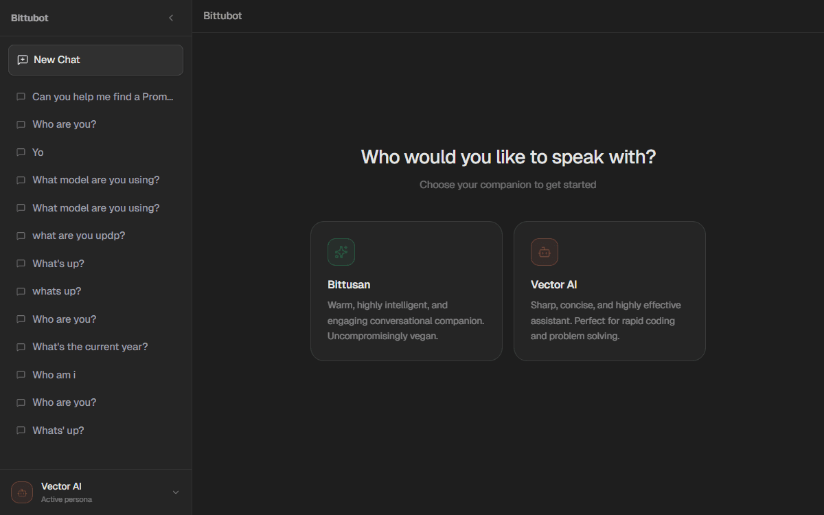Click the active persona robot icon at bottom
Screen dimensions: 824x515
(21, 492)
